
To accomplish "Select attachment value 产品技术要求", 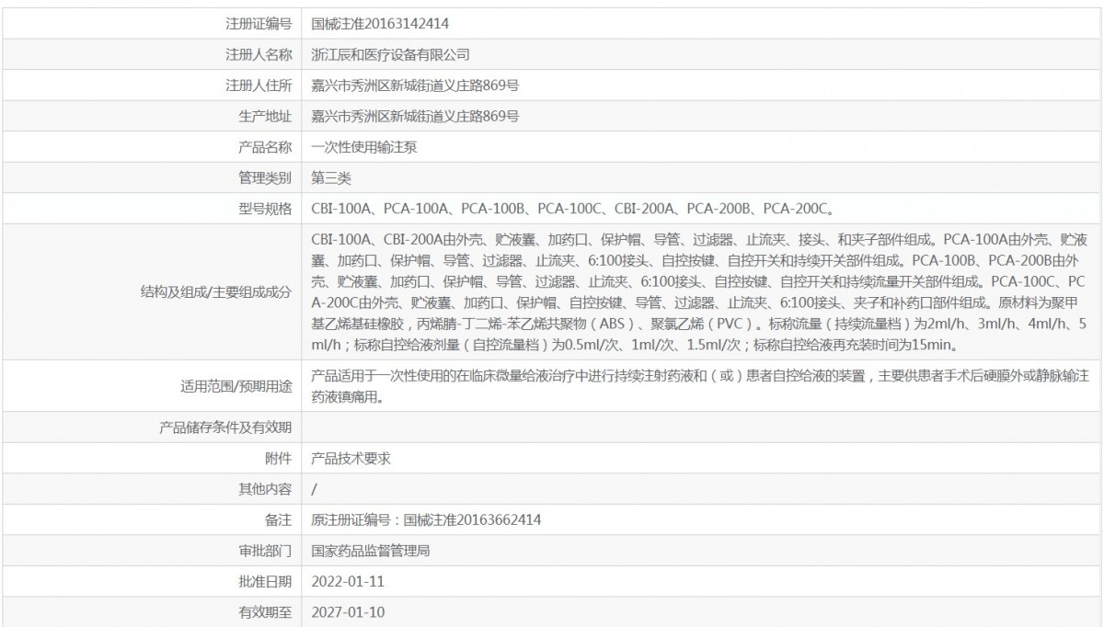I will click(x=351, y=458).
